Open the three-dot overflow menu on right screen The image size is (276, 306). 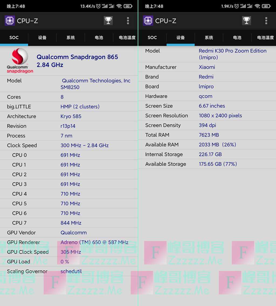point(266,21)
